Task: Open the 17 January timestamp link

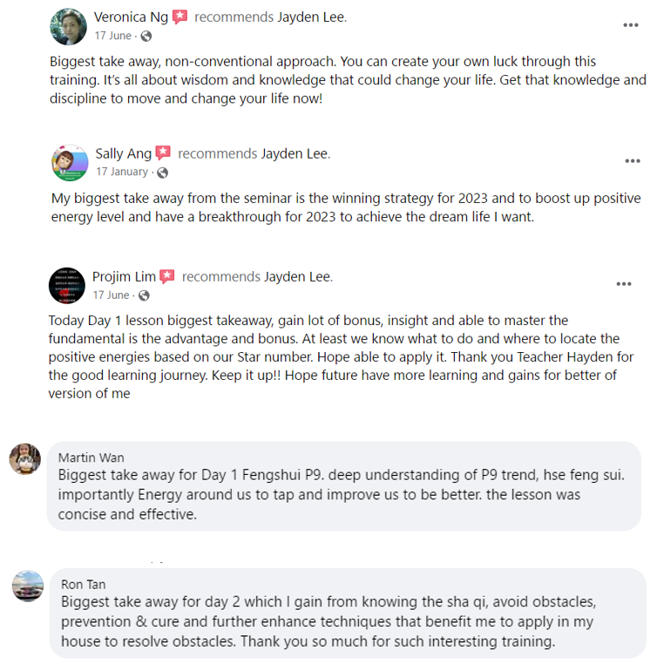Action: (122, 173)
